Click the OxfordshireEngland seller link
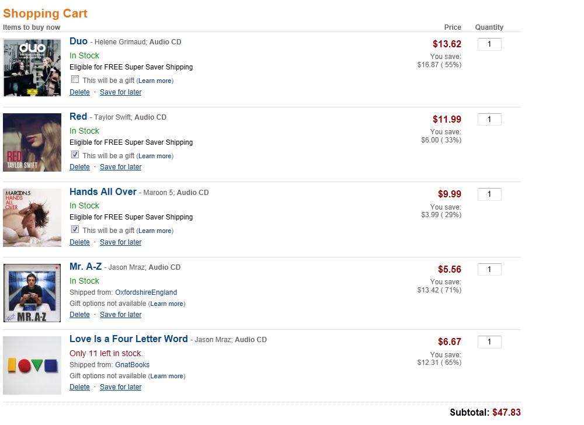The image size is (584, 425). [x=146, y=292]
